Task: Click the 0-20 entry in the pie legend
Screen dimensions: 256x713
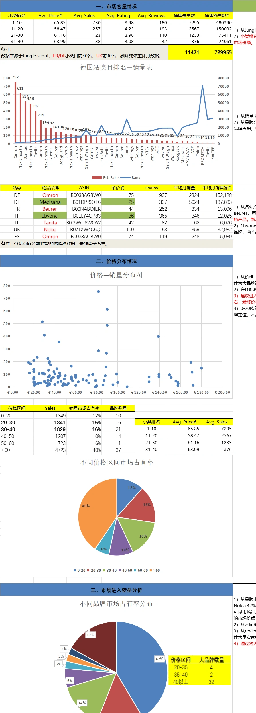Action: (x=79, y=570)
